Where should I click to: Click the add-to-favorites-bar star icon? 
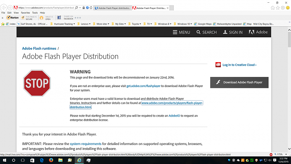pyautogui.click(x=3, y=24)
